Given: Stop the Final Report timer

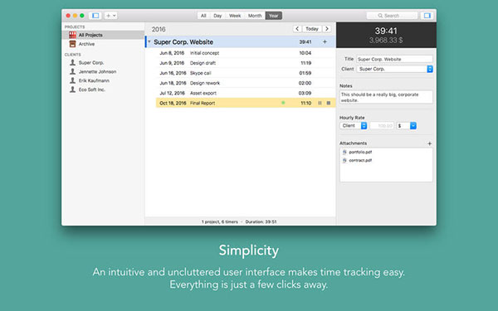Looking at the screenshot, I should pos(329,103).
